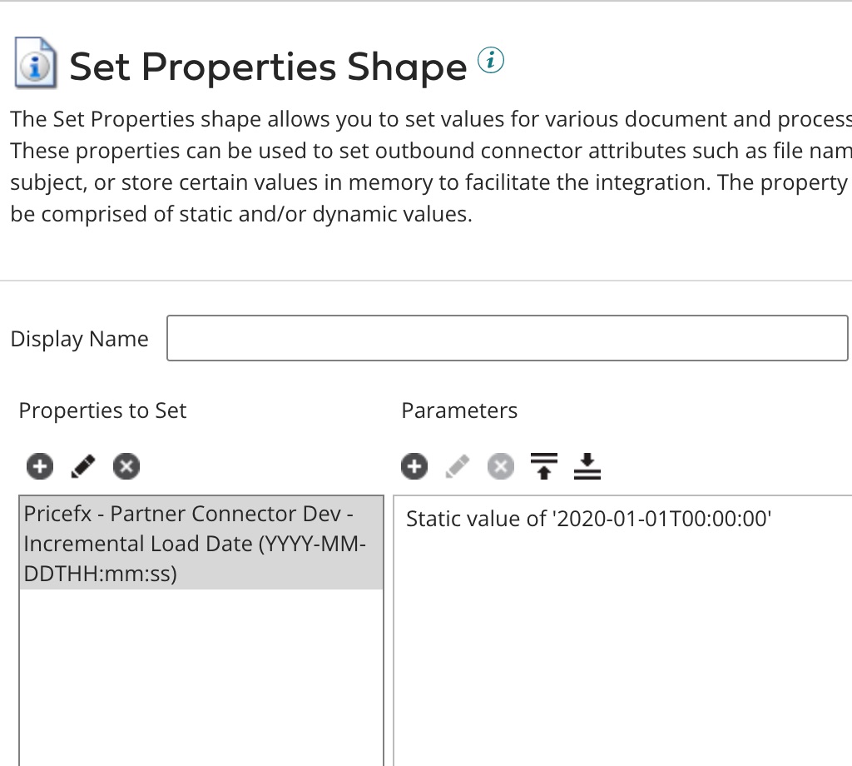Delete the selected property from the list
The height and width of the screenshot is (766, 852).
[126, 466]
